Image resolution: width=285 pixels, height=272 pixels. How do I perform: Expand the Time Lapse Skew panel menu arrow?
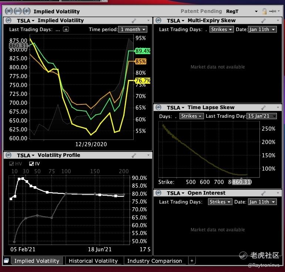[278, 107]
